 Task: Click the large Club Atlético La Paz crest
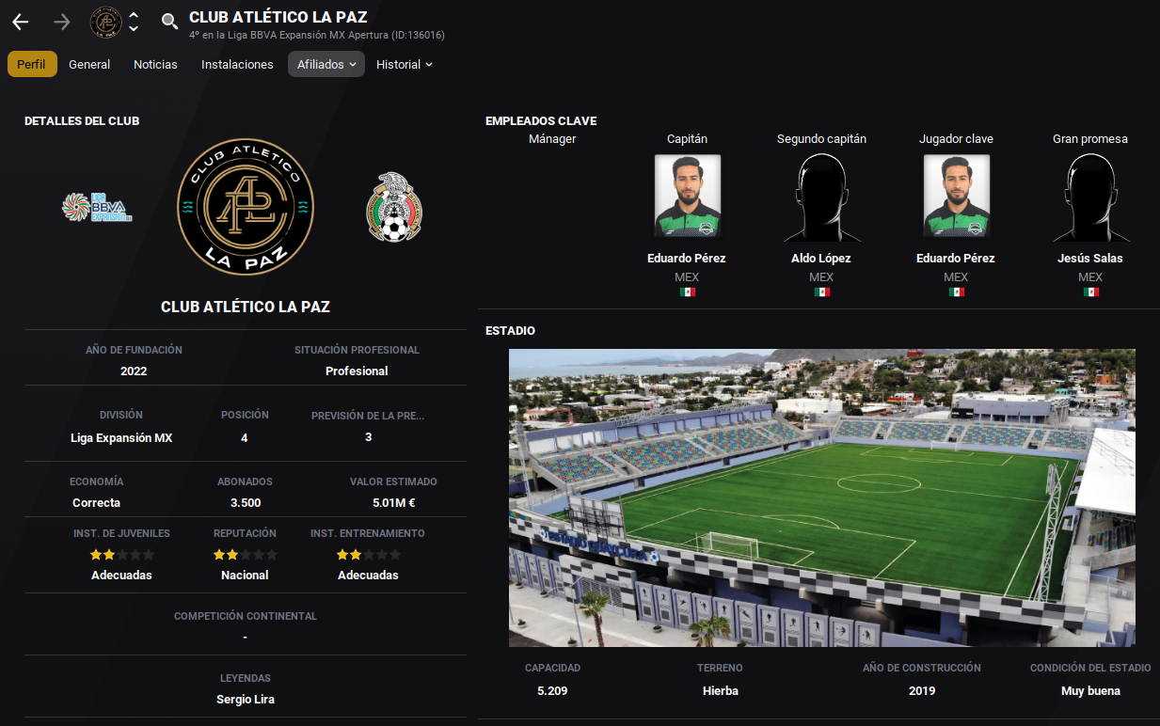(x=246, y=207)
